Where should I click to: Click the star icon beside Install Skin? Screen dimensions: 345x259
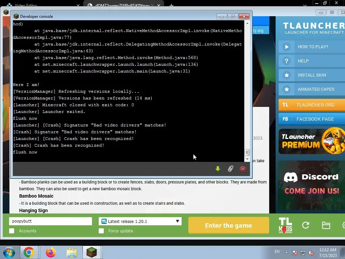click(x=286, y=75)
